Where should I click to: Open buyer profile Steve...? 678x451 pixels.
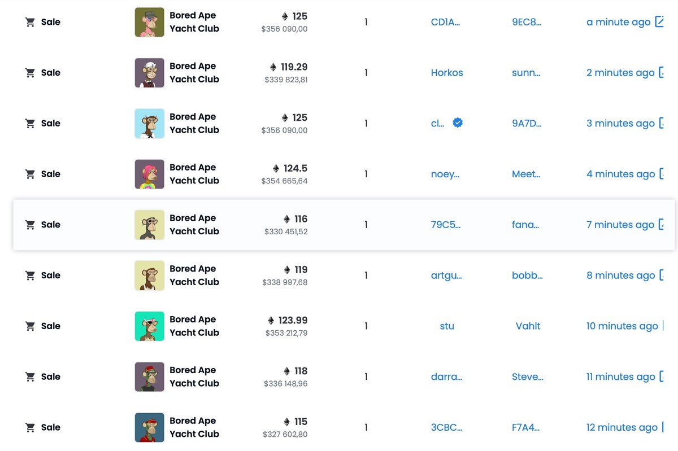point(528,376)
